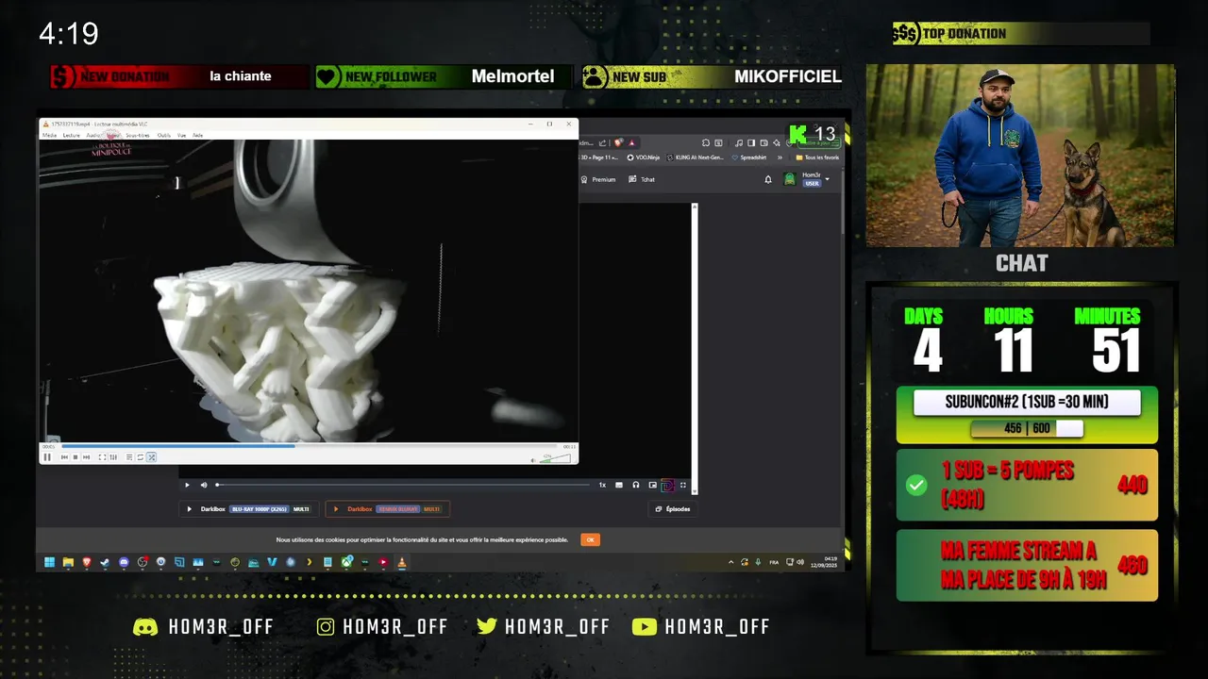The width and height of the screenshot is (1208, 679).
Task: Accept cookies with OK button
Action: click(590, 539)
